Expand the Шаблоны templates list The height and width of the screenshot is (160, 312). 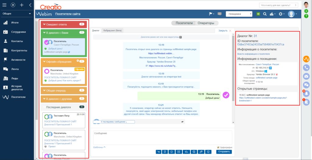99,147
